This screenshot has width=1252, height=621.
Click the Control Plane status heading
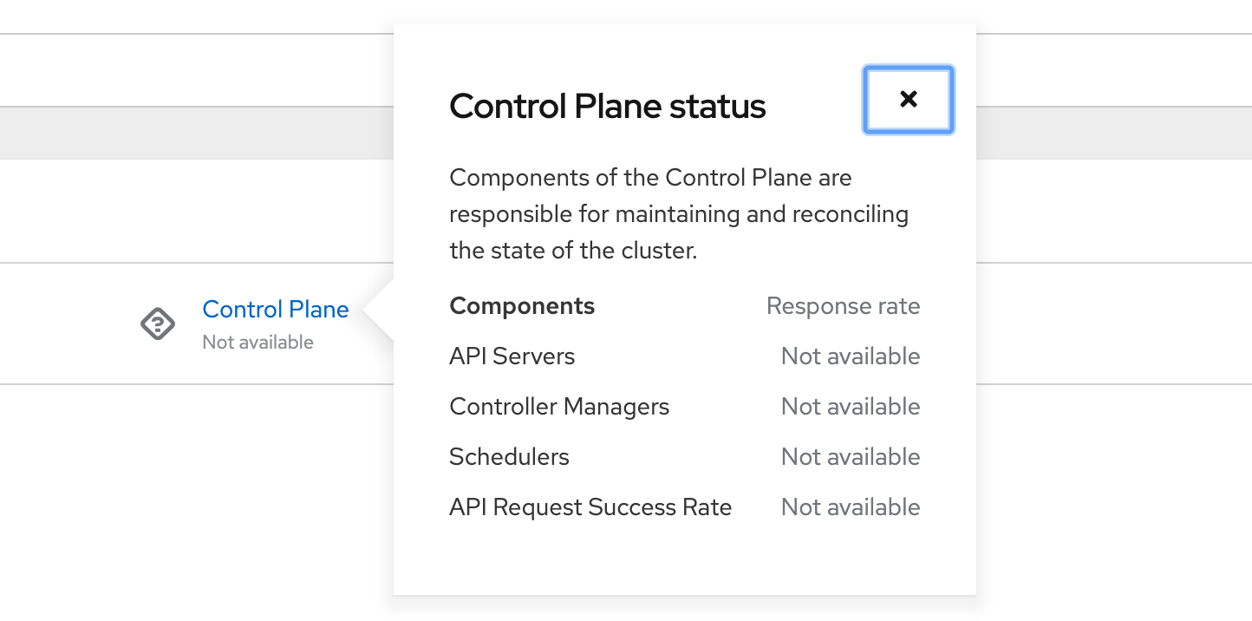(607, 107)
